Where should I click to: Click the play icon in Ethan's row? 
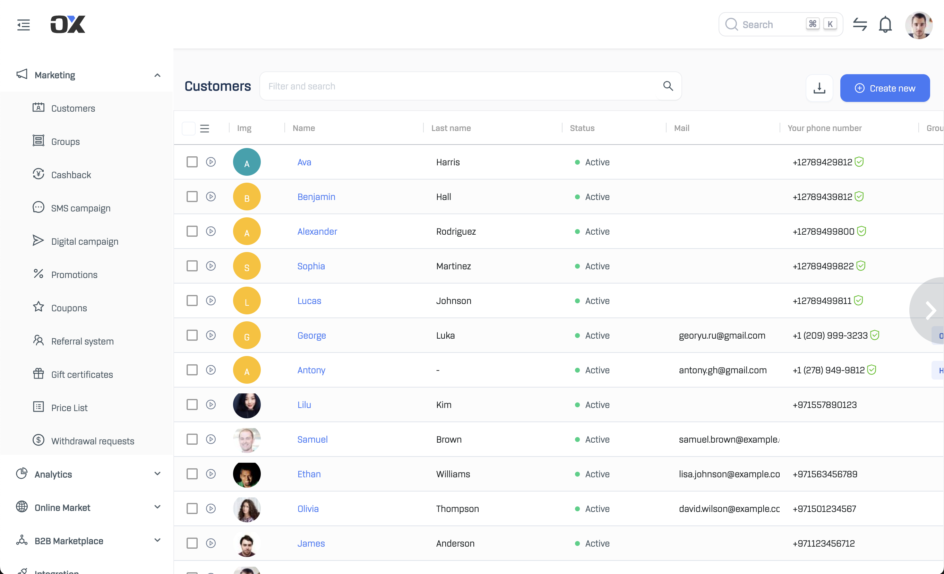pyautogui.click(x=211, y=474)
